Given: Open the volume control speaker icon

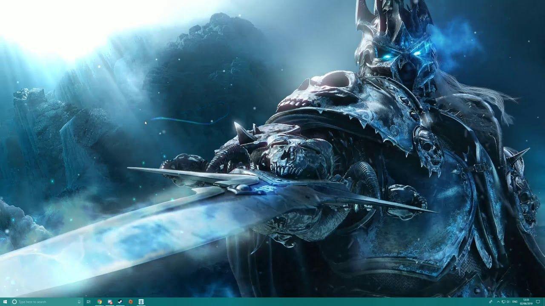Looking at the screenshot, I should click(508, 302).
